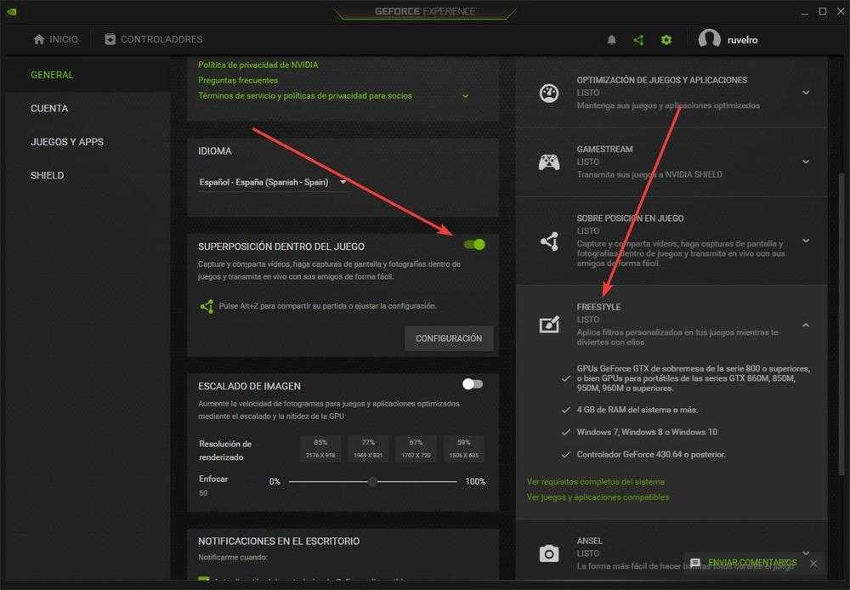Click the green share icon in header
The height and width of the screenshot is (590, 850).
point(638,40)
